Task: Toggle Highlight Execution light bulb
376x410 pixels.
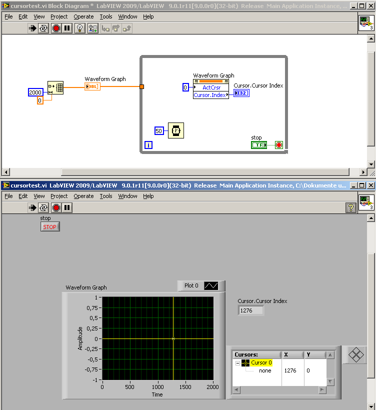Action: (x=79, y=28)
